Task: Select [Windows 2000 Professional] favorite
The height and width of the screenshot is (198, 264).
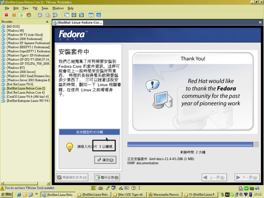Action: point(24,39)
